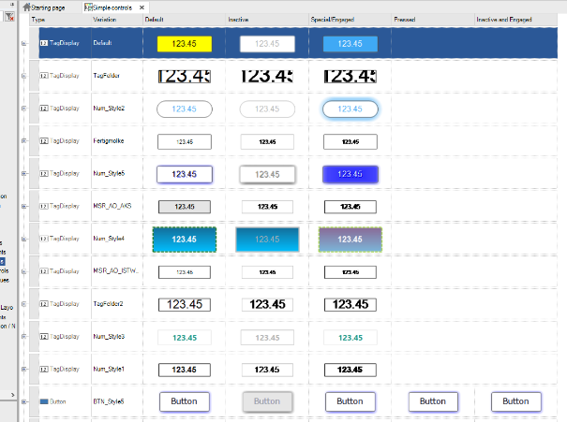
Task: Expand the TagDisplay Default row
Action: (x=23, y=43)
